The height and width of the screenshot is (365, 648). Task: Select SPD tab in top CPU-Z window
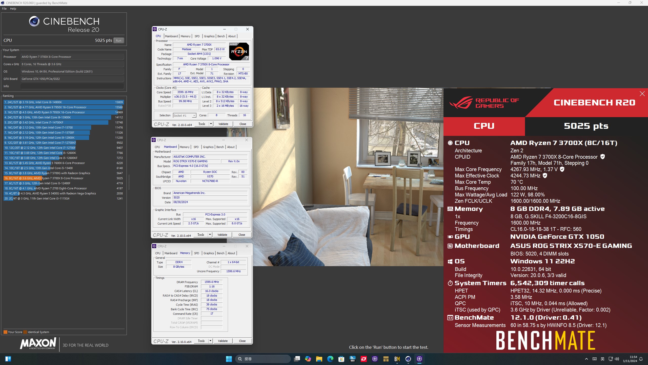tap(197, 36)
